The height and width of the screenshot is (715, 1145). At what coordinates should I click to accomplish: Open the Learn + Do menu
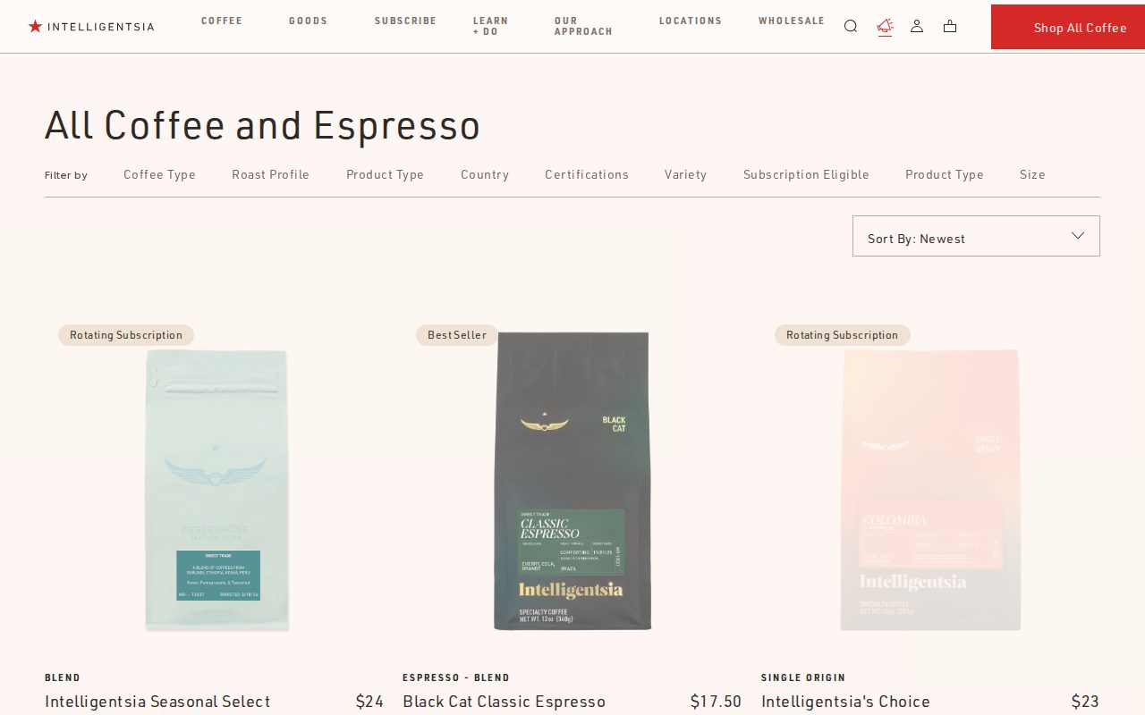click(x=490, y=26)
